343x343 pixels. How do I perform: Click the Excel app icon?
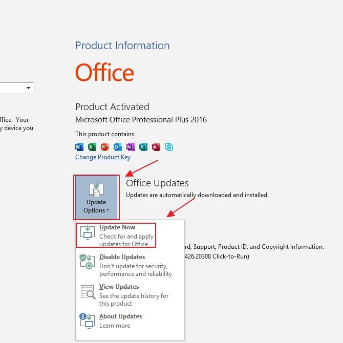(92, 147)
